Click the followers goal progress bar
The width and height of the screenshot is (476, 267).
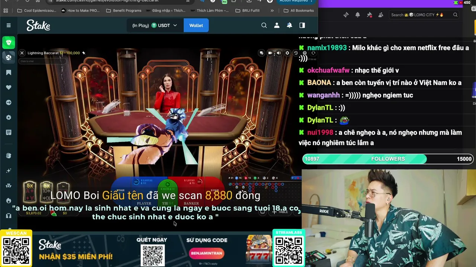click(388, 159)
